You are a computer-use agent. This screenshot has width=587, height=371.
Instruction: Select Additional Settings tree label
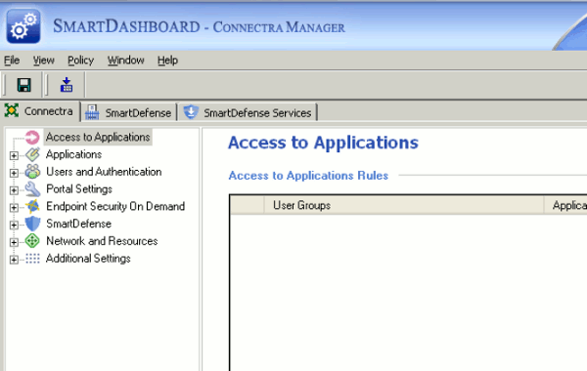point(88,258)
